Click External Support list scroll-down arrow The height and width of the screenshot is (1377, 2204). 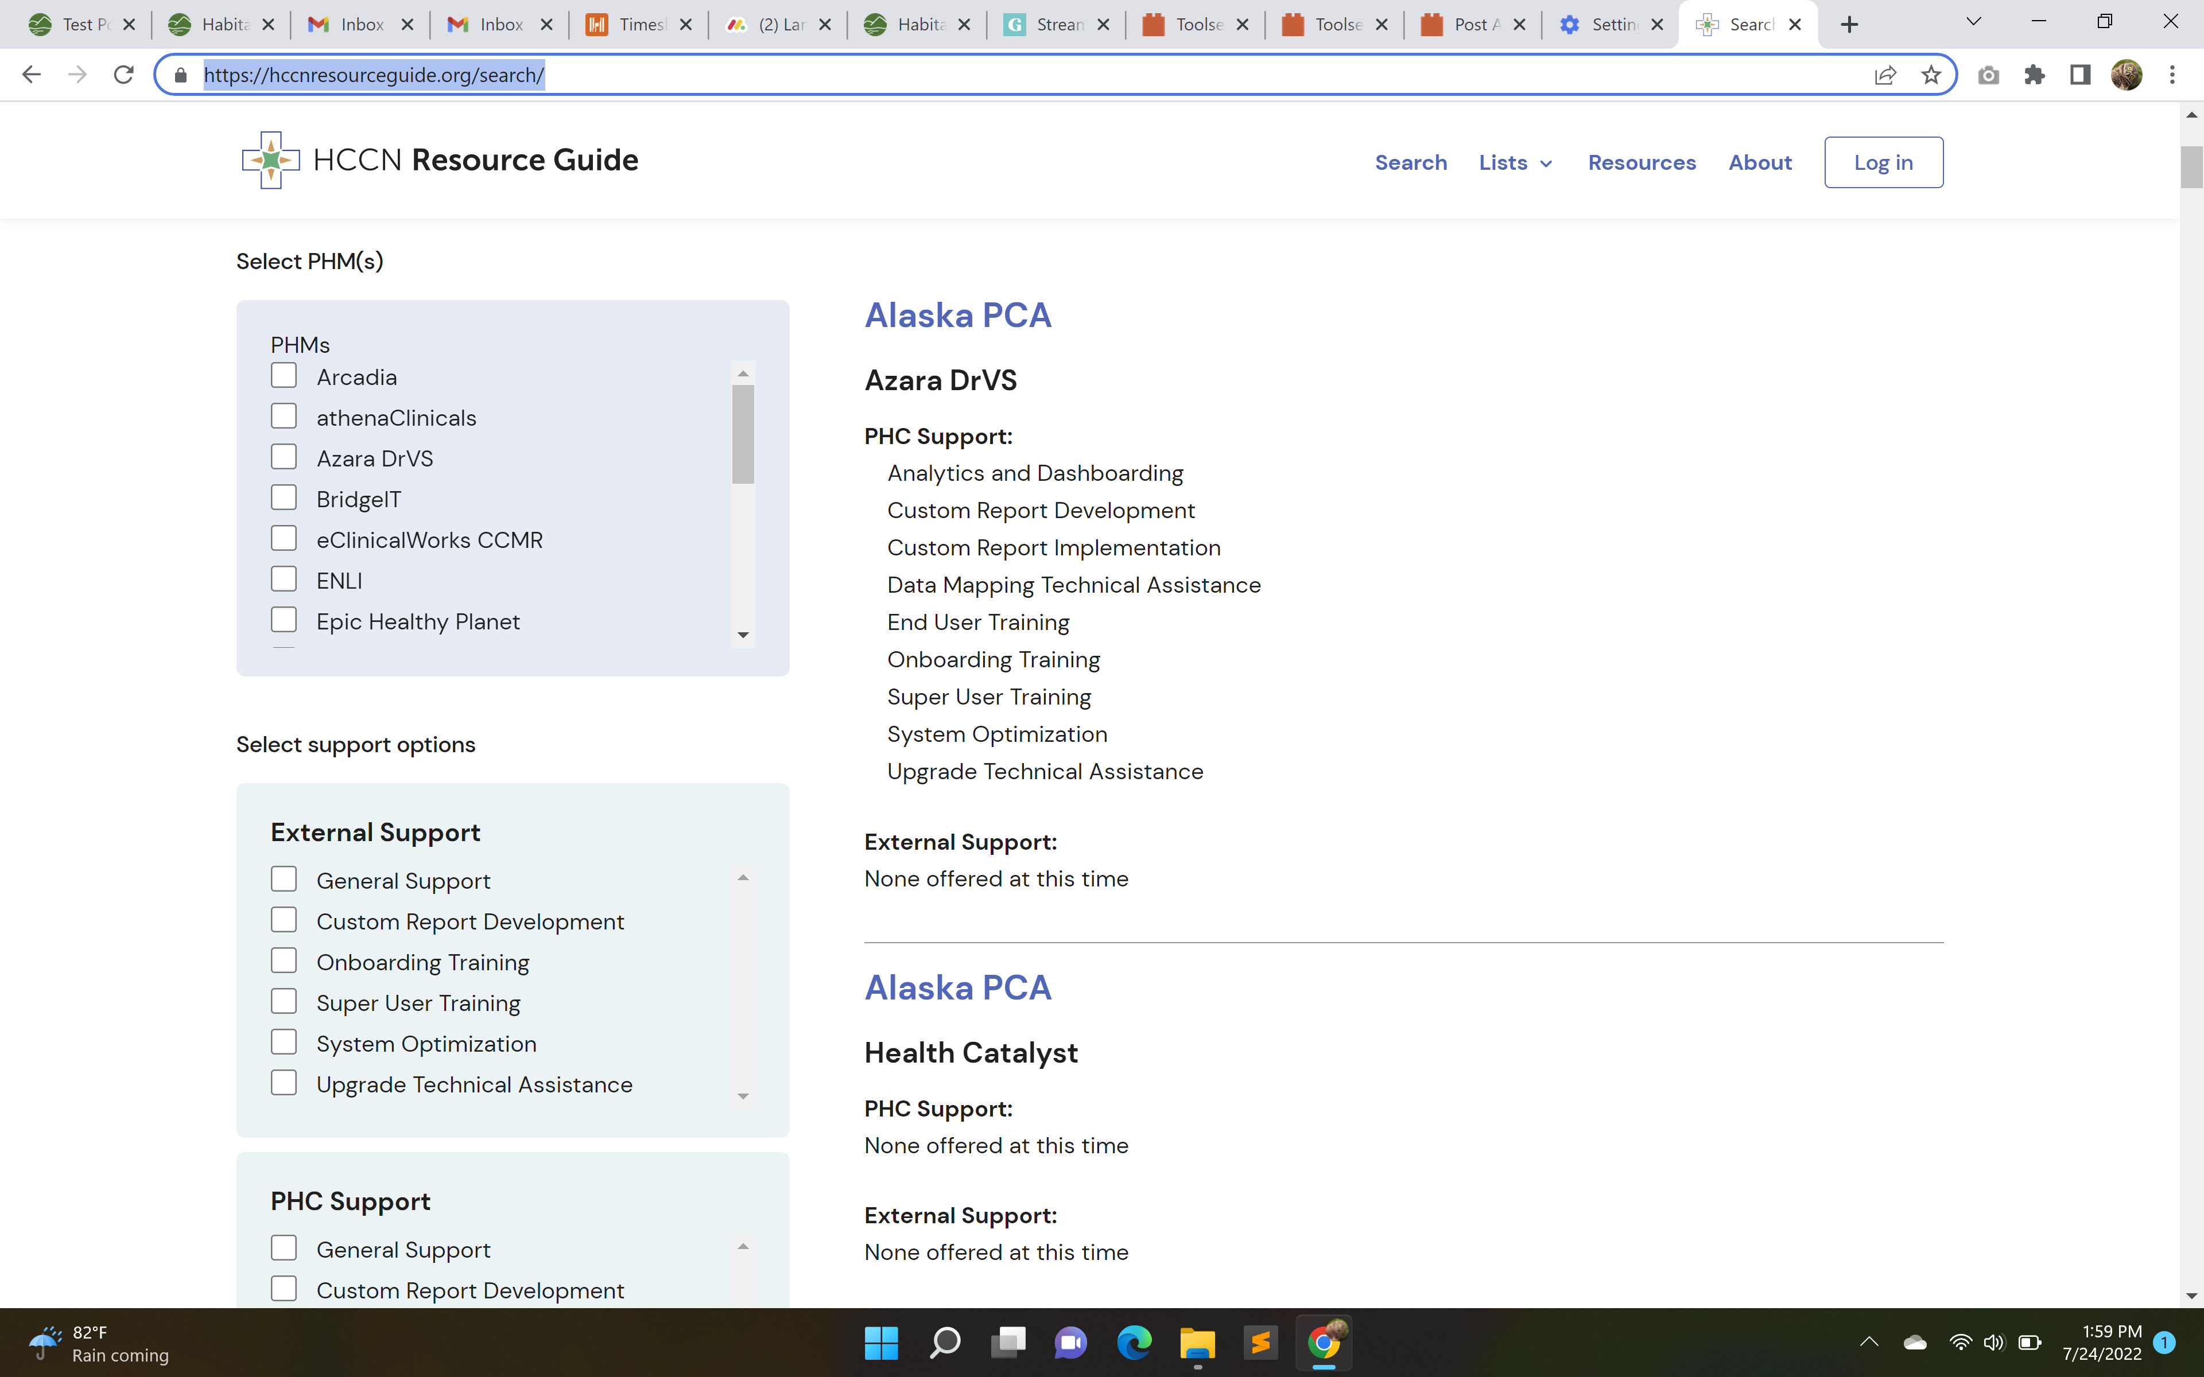coord(743,1096)
